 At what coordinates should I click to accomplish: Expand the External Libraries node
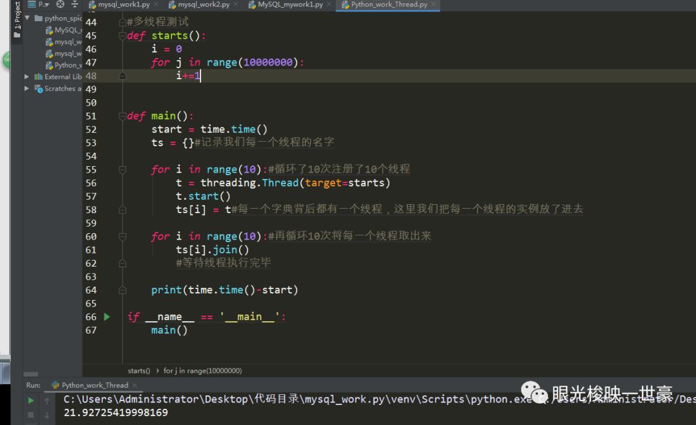26,77
